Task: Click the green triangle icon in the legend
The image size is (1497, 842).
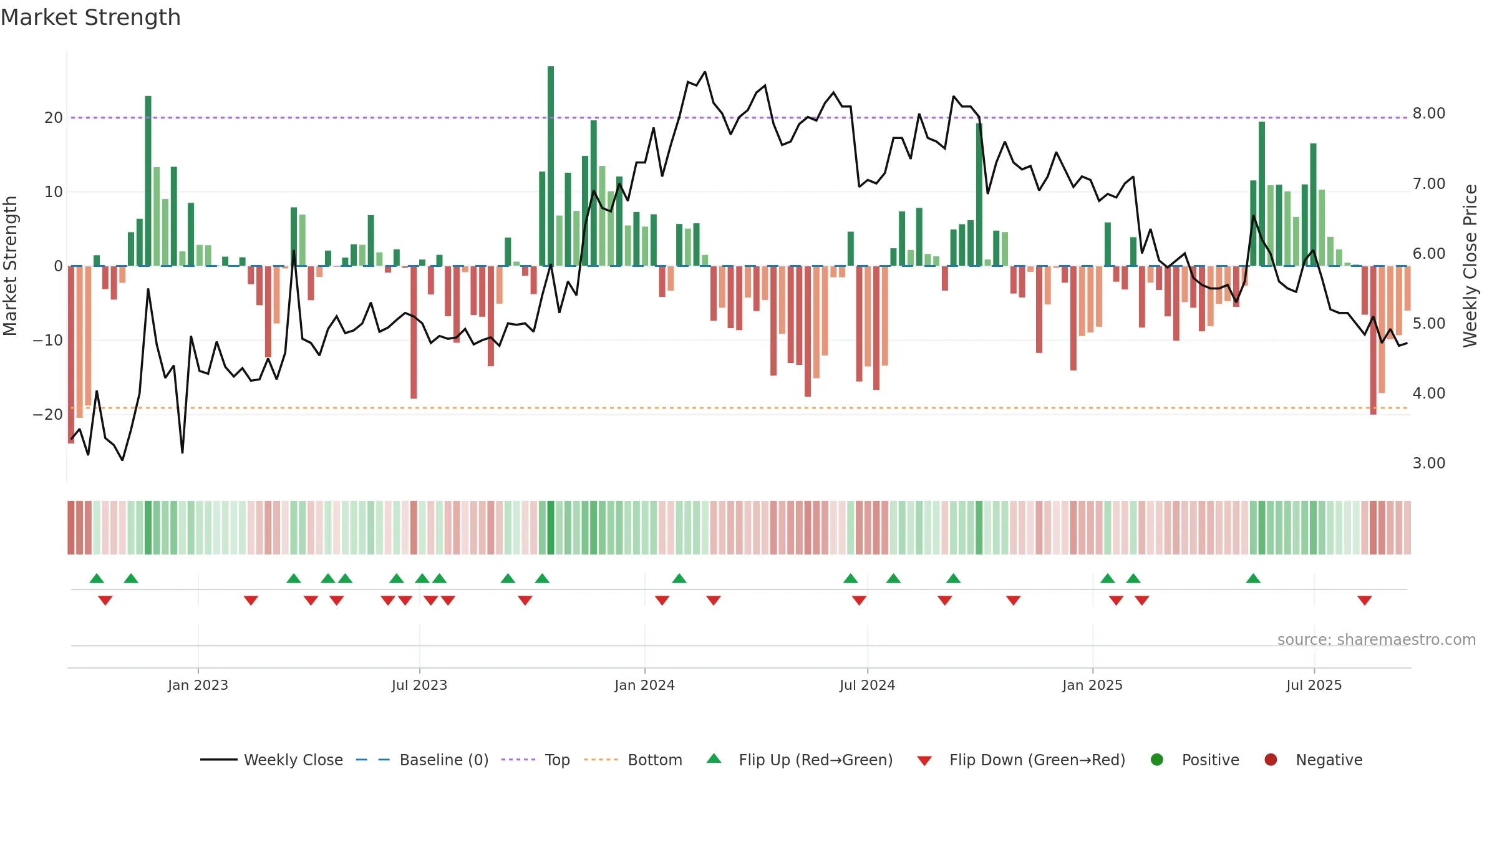Action: coord(714,758)
